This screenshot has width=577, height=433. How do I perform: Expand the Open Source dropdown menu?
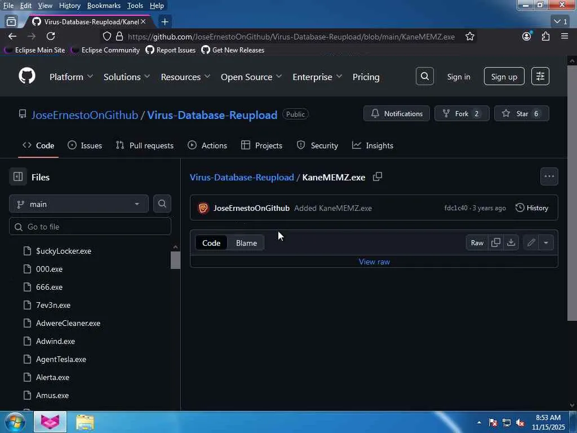(251, 77)
